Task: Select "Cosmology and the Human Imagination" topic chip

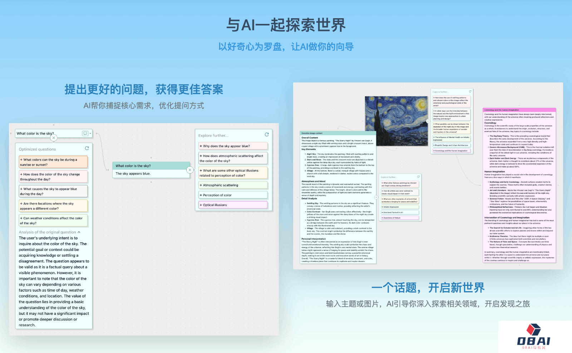Action: (x=452, y=151)
